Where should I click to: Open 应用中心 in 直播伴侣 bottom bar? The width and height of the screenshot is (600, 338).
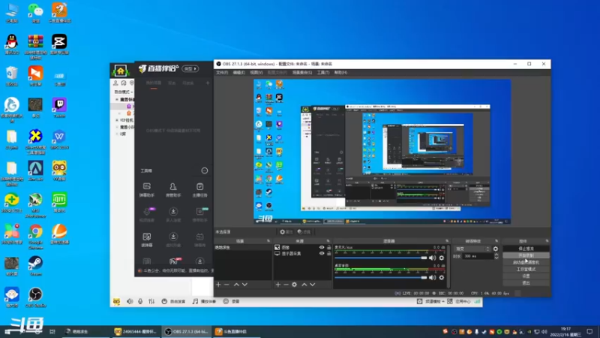pos(459,302)
